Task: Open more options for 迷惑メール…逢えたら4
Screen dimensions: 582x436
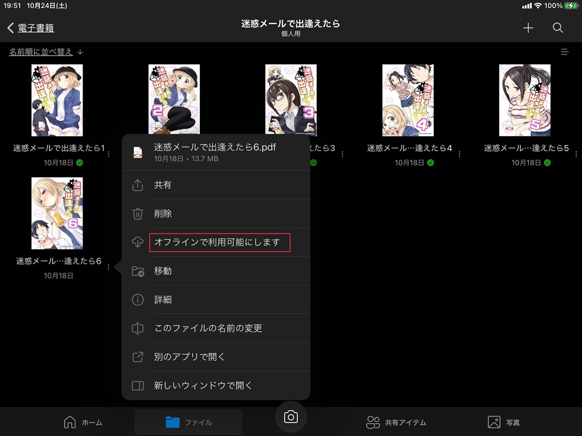Action: (459, 154)
